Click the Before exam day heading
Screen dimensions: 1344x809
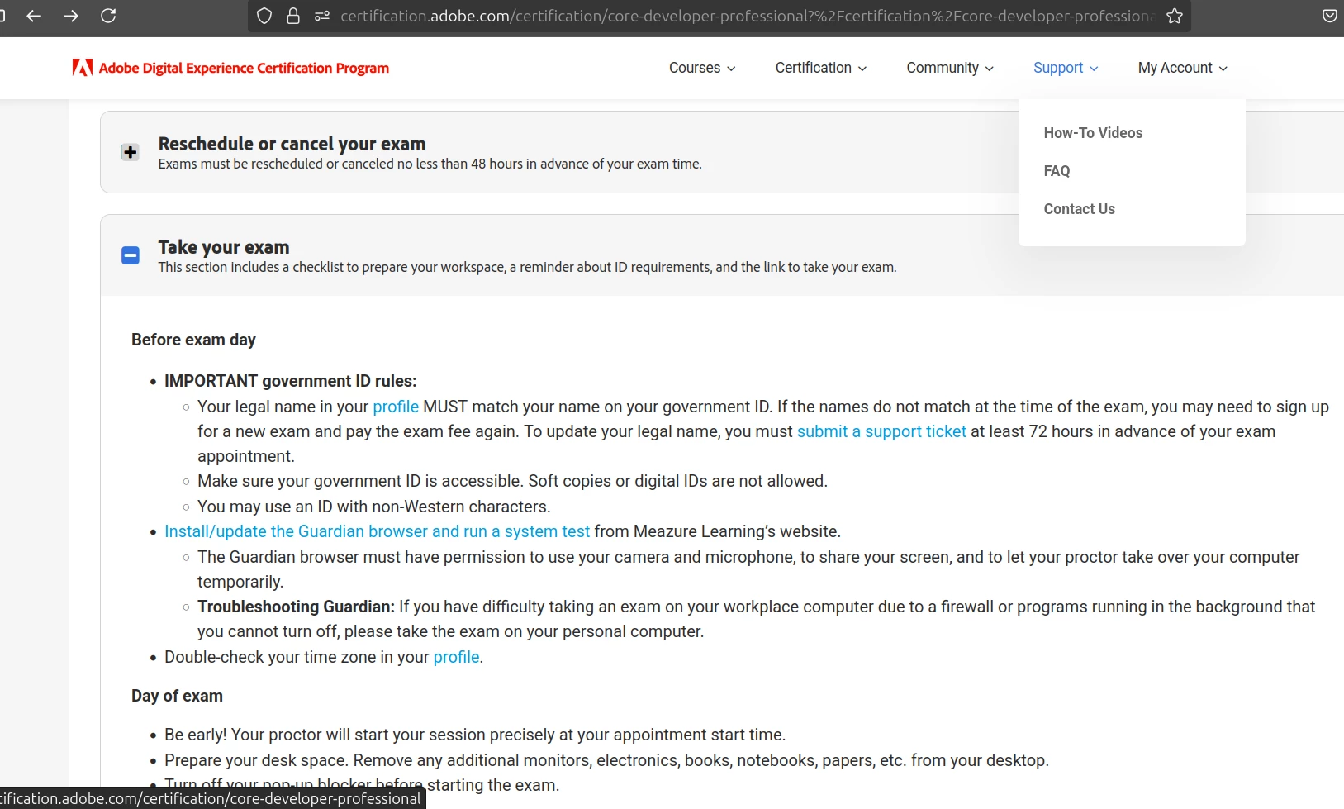(x=193, y=340)
